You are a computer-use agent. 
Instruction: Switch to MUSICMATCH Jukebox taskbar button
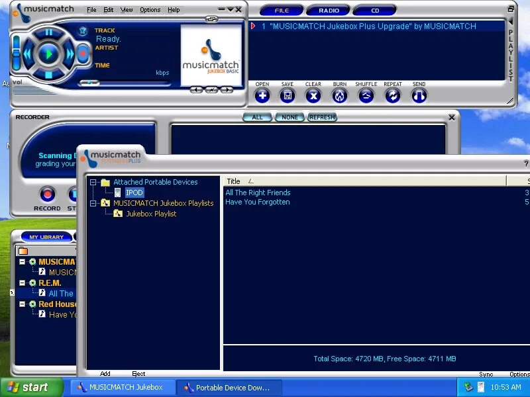123,388
